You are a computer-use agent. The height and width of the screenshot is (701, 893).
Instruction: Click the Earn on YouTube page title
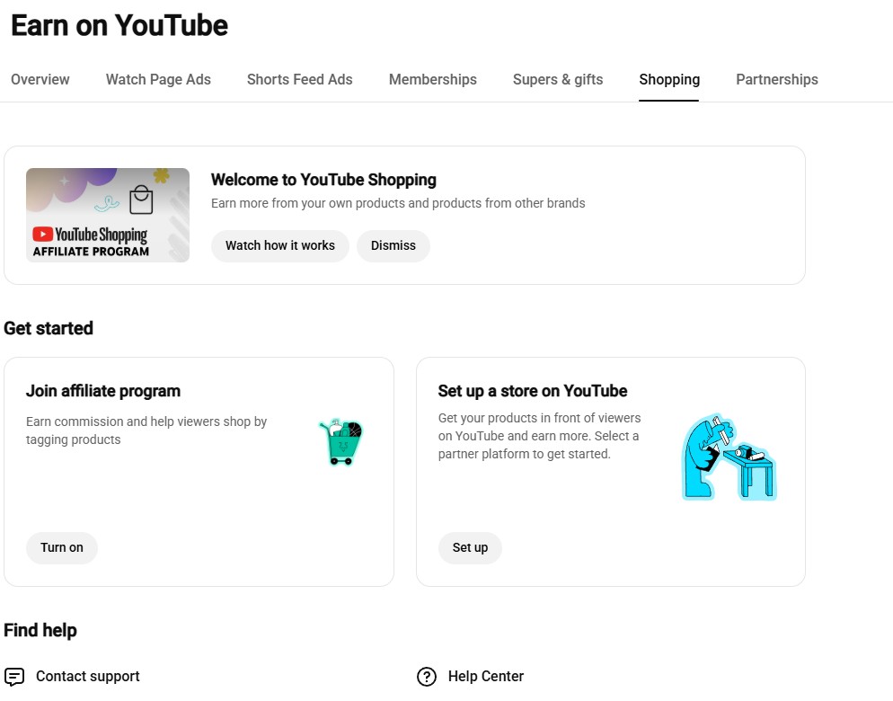(119, 26)
